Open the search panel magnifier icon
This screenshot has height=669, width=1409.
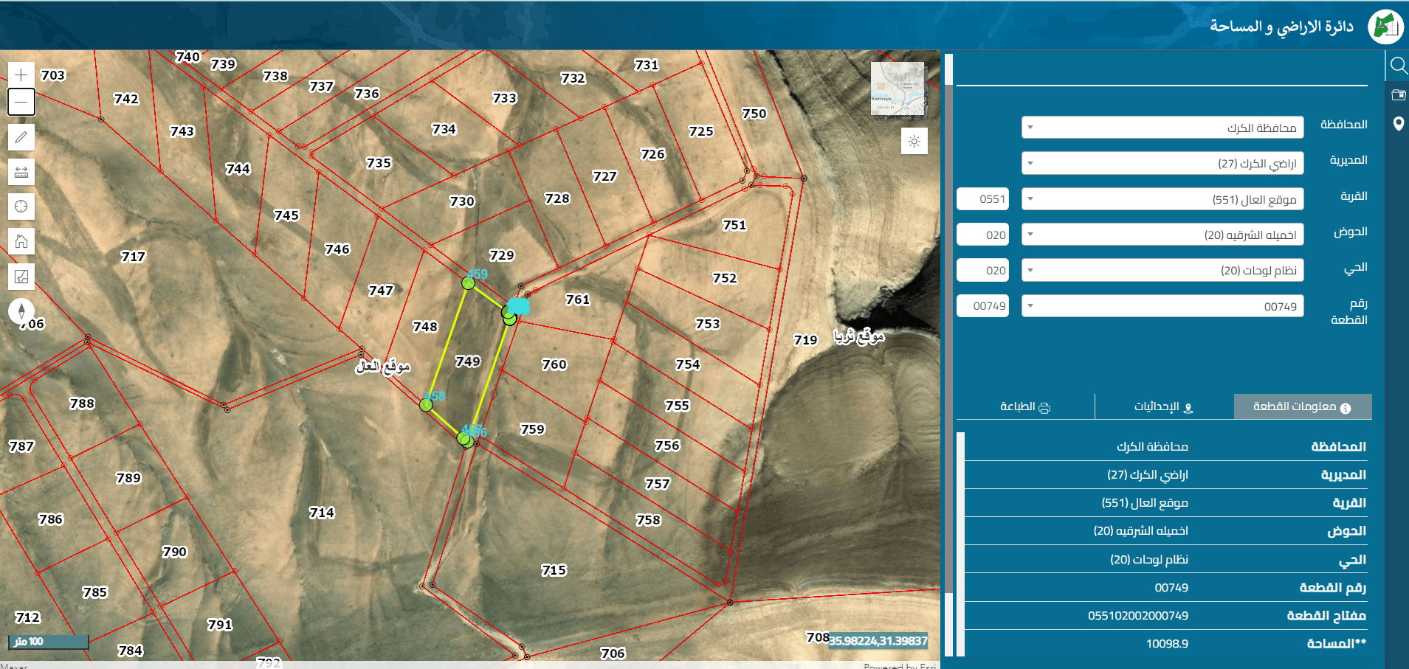click(1398, 66)
